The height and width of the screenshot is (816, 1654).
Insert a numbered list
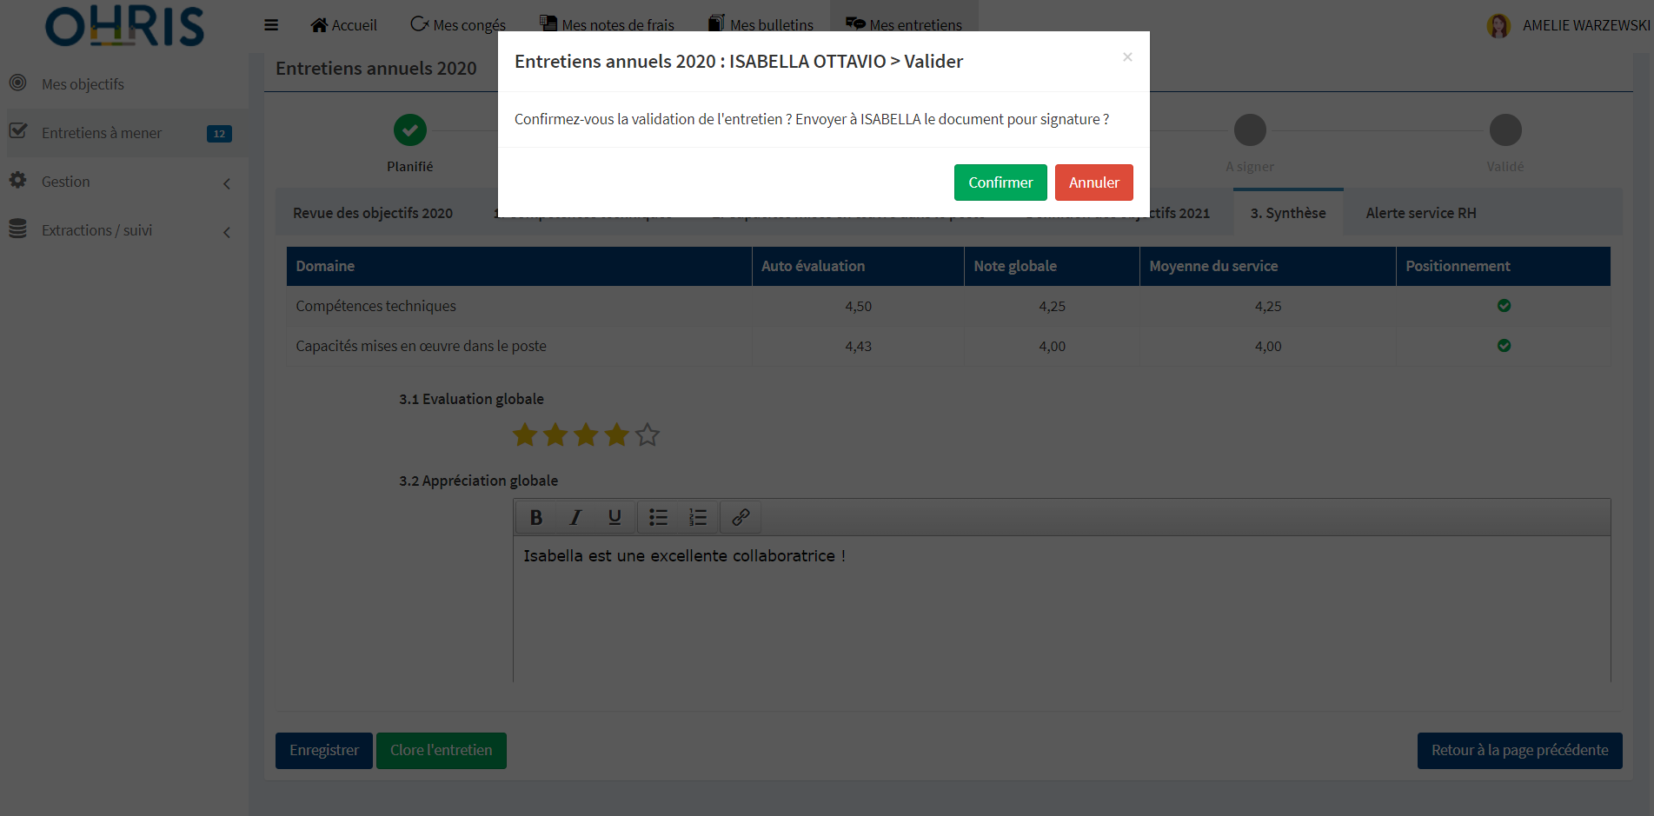[697, 517]
